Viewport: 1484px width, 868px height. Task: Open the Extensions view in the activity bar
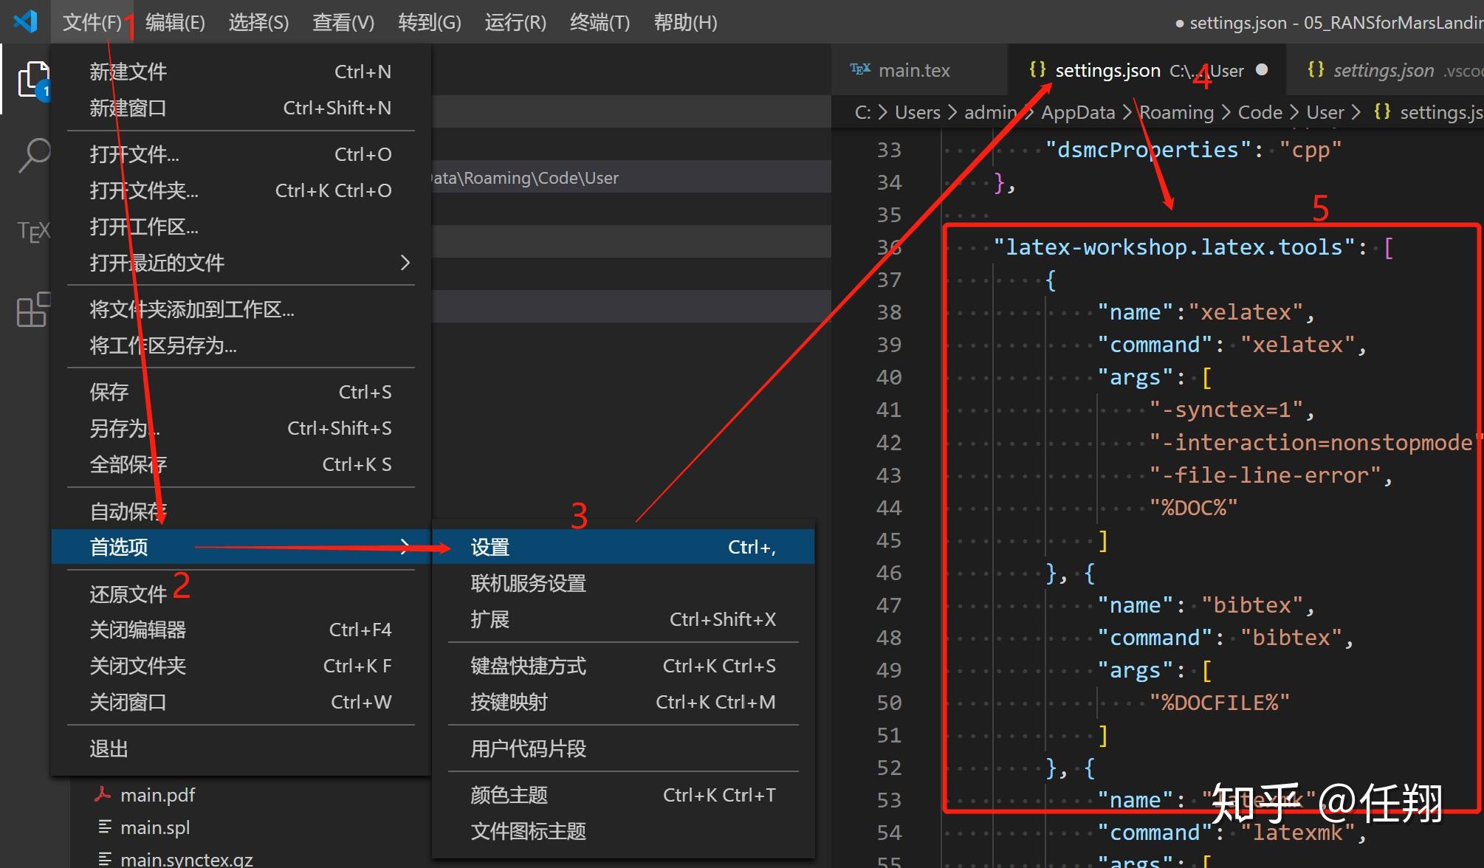point(31,310)
